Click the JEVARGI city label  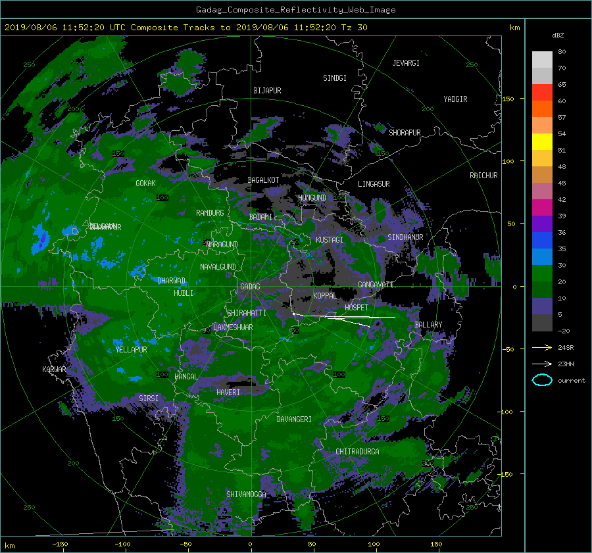pos(406,63)
